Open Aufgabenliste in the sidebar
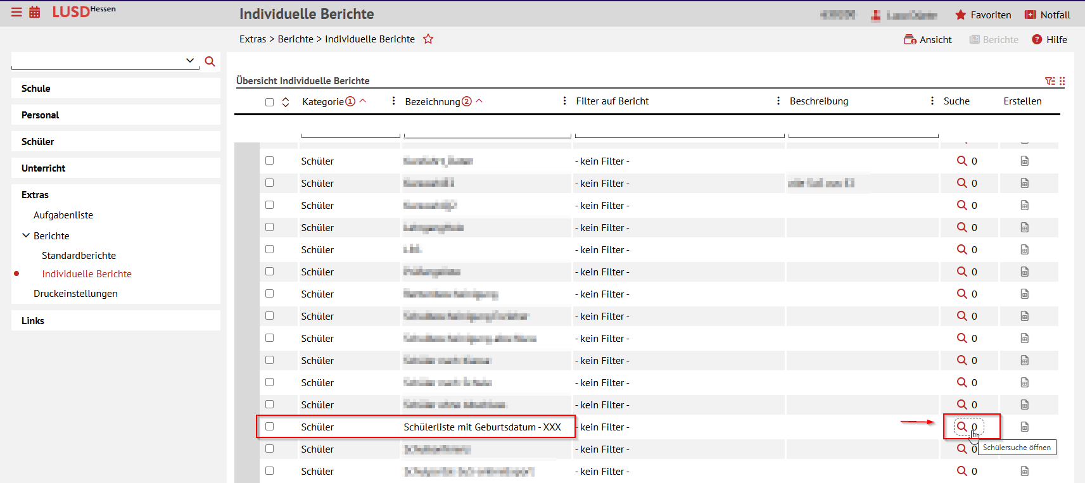1085x483 pixels. click(63, 215)
